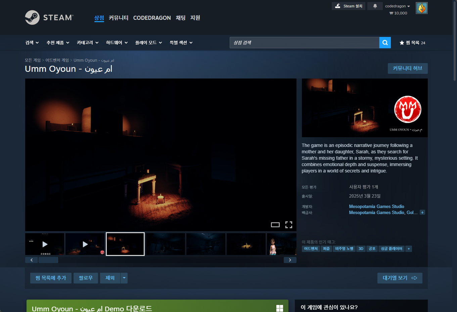This screenshot has width=457, height=312.
Task: Select the fourth dark room thumbnail
Action: click(166, 244)
